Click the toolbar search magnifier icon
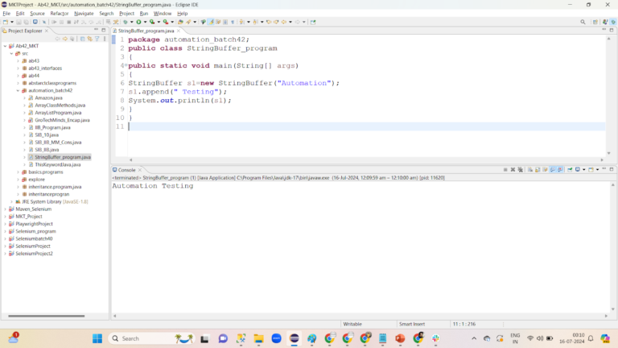The height and width of the screenshot is (348, 618). (x=583, y=22)
